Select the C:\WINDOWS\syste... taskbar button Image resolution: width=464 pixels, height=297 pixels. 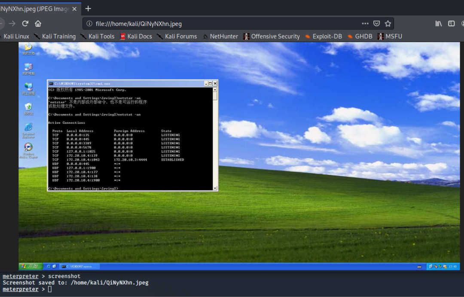click(x=79, y=266)
